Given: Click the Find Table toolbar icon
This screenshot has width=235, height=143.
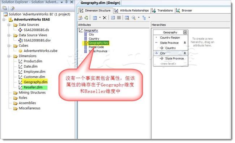Looking at the screenshot, I should [127, 18].
